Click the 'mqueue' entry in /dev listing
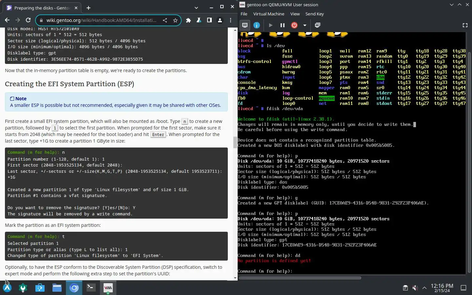The image size is (472, 295). (x=326, y=98)
